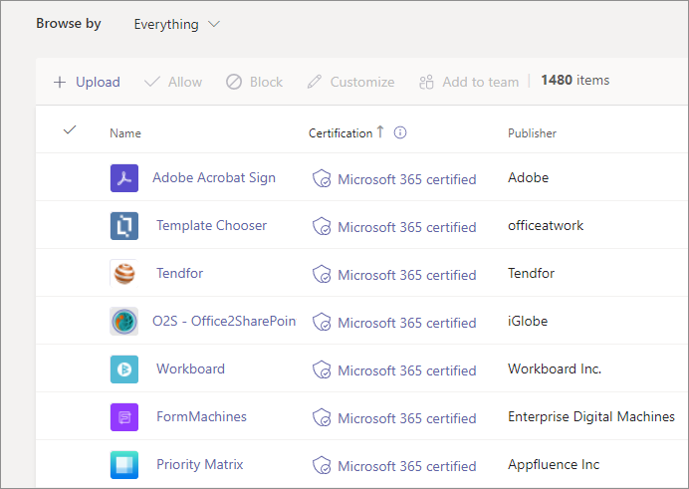Click the Tendfor app icon
Viewport: 689px width, 489px height.
124,274
